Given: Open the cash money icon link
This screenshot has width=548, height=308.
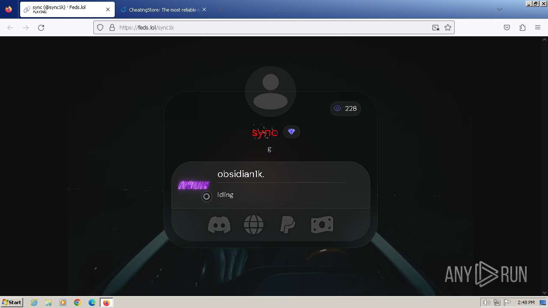Looking at the screenshot, I should 322,225.
